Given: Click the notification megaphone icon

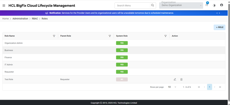Looking at the screenshot, I should click(x=47, y=13).
